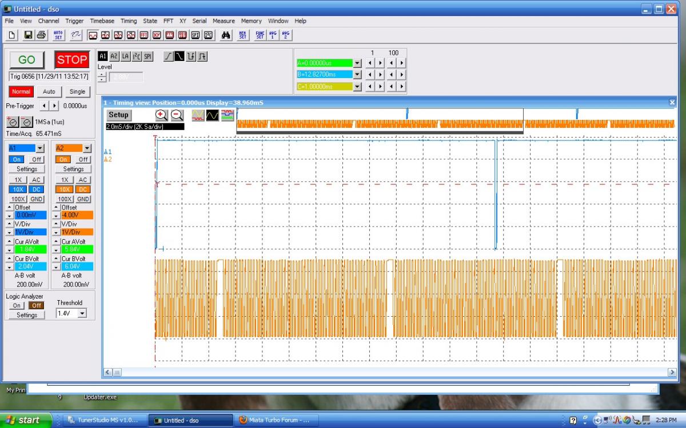
Task: Click the Setup button in timing view
Action: coord(119,115)
